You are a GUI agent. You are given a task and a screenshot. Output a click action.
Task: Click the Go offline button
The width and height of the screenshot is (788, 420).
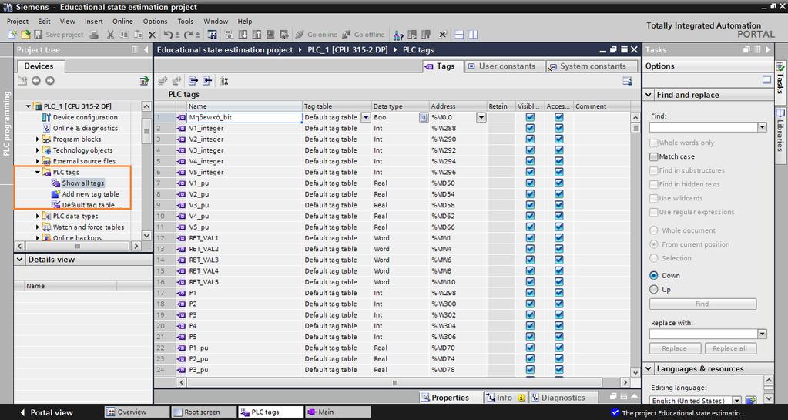(x=364, y=35)
